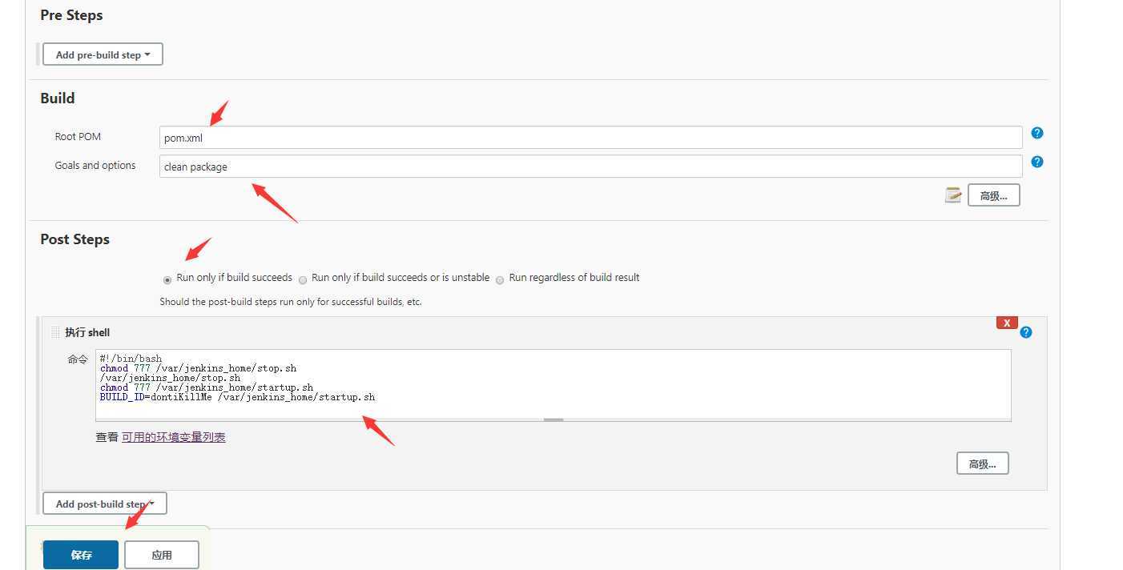The width and height of the screenshot is (1123, 570).
Task: Click the Goals and options label
Action: point(95,166)
